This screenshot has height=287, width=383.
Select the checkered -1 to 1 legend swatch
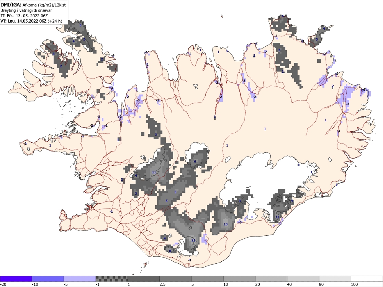click(111, 279)
